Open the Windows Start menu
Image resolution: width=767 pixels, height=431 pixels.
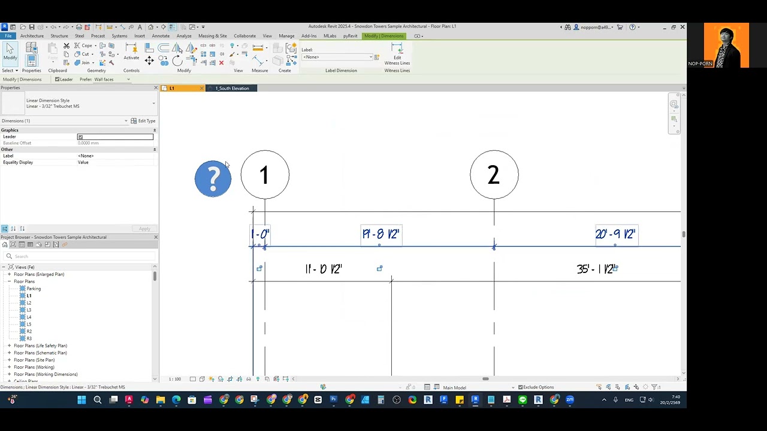(x=81, y=400)
